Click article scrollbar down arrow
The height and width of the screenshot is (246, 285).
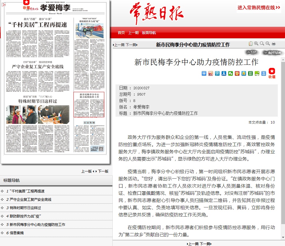[x=283, y=237]
